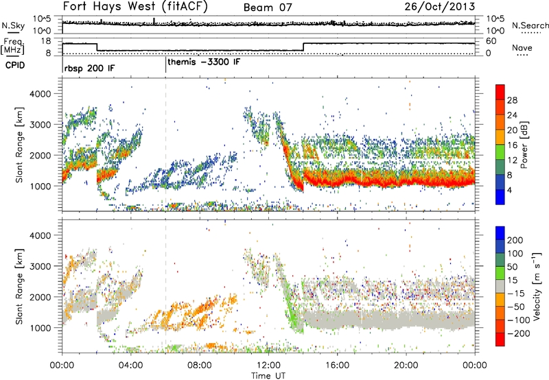Select the '-15' label on Velocity colorbar

click(x=516, y=294)
